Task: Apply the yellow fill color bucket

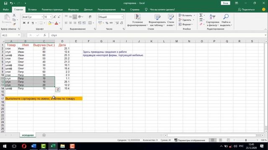Action: coord(49,23)
